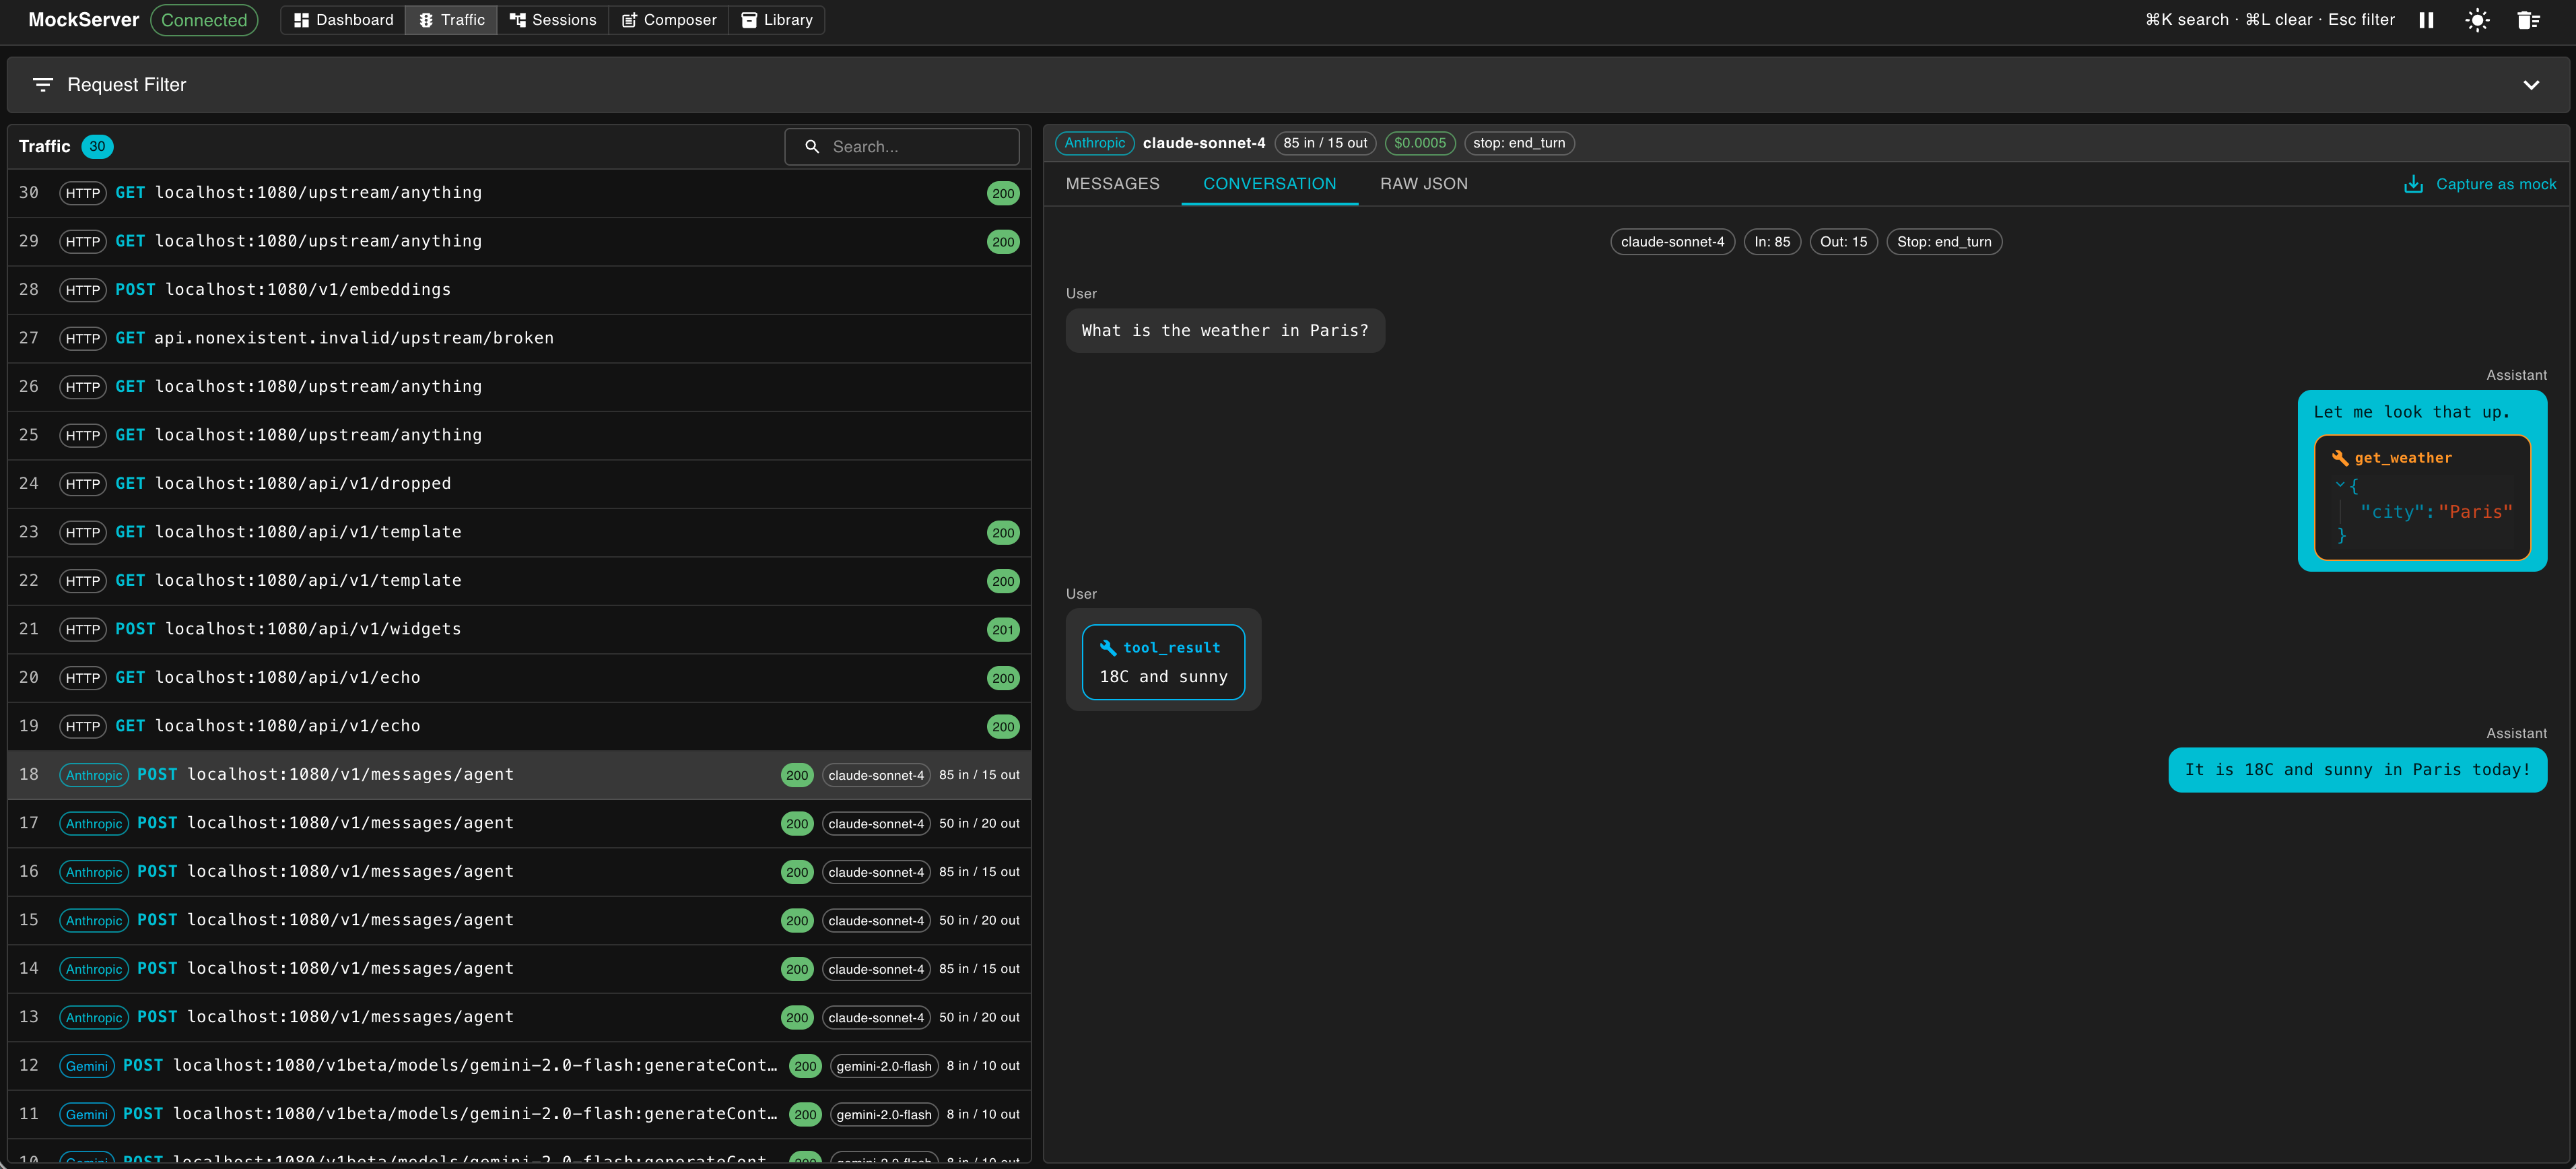The width and height of the screenshot is (2576, 1169).
Task: Select row 20 GET api/v1/echo
Action: pyautogui.click(x=519, y=678)
